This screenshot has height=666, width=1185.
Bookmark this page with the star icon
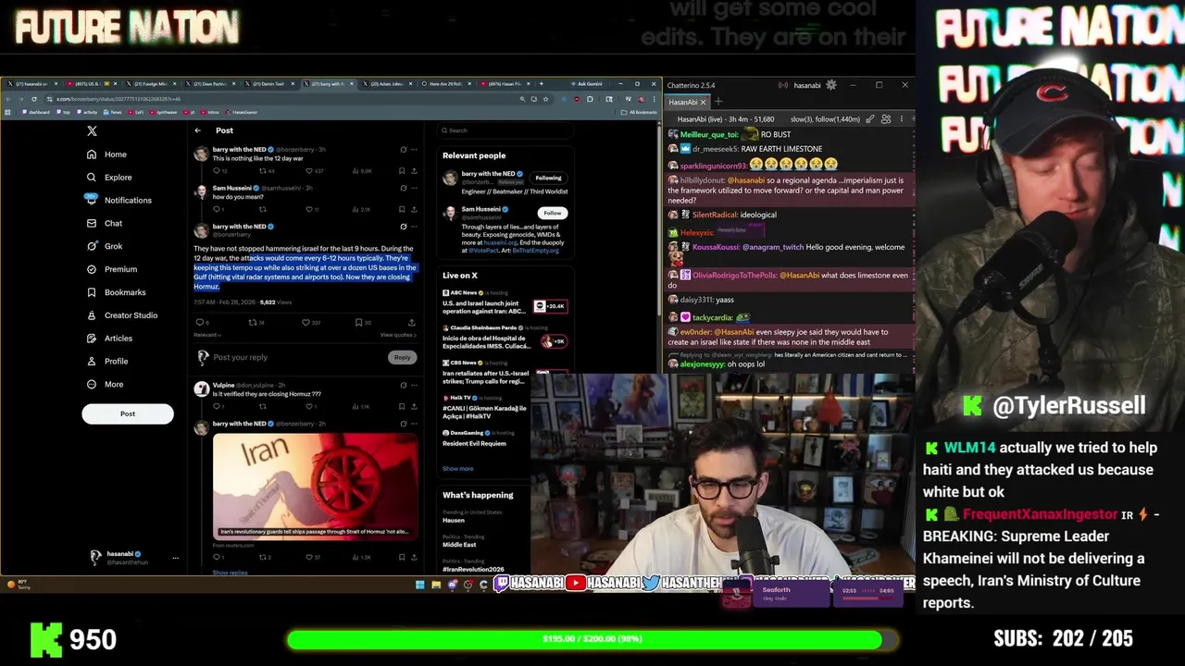click(545, 99)
